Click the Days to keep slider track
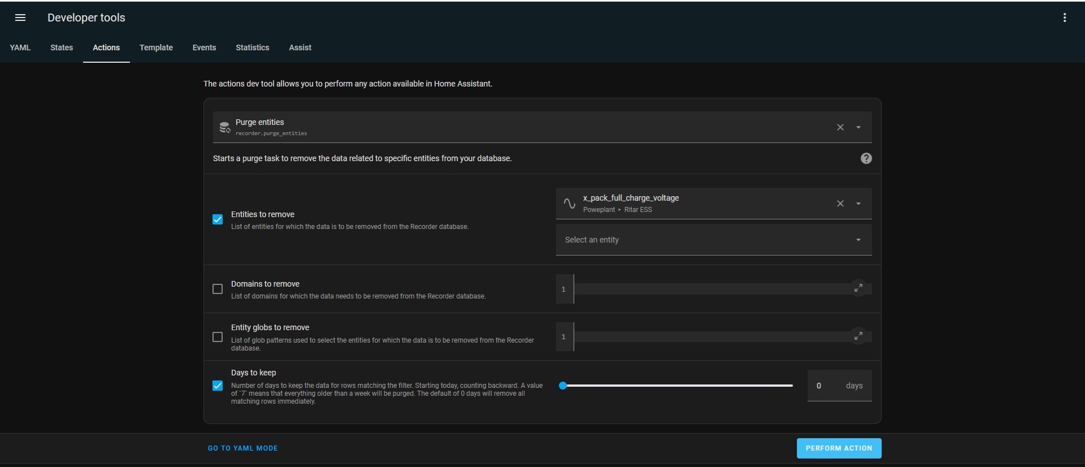1085x467 pixels. pos(678,386)
